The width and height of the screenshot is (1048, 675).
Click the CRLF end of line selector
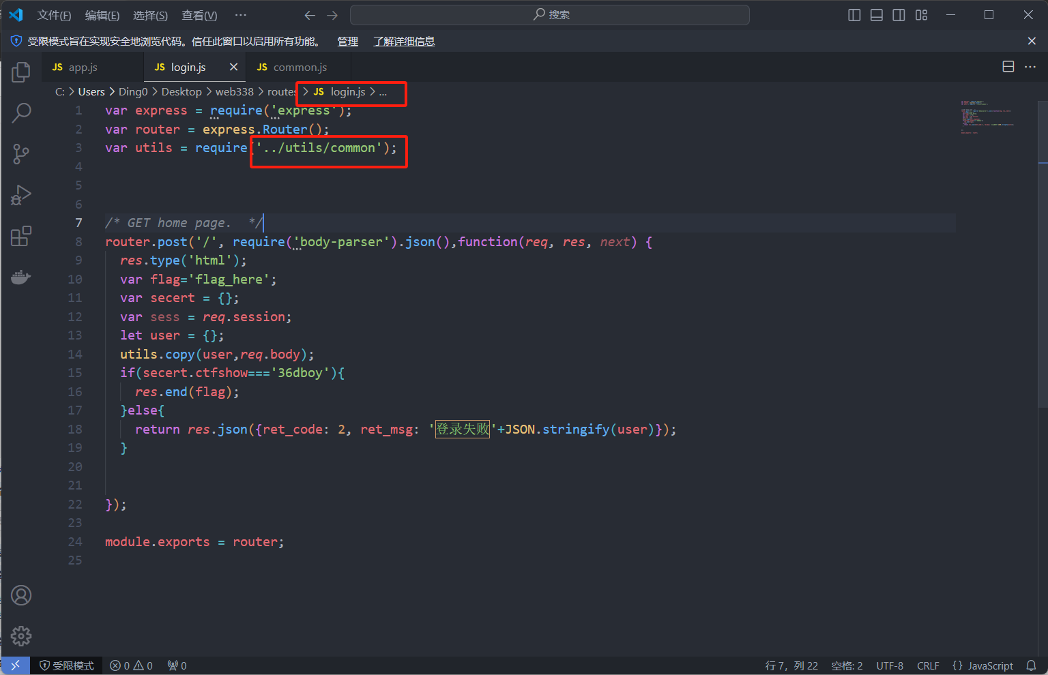click(928, 665)
